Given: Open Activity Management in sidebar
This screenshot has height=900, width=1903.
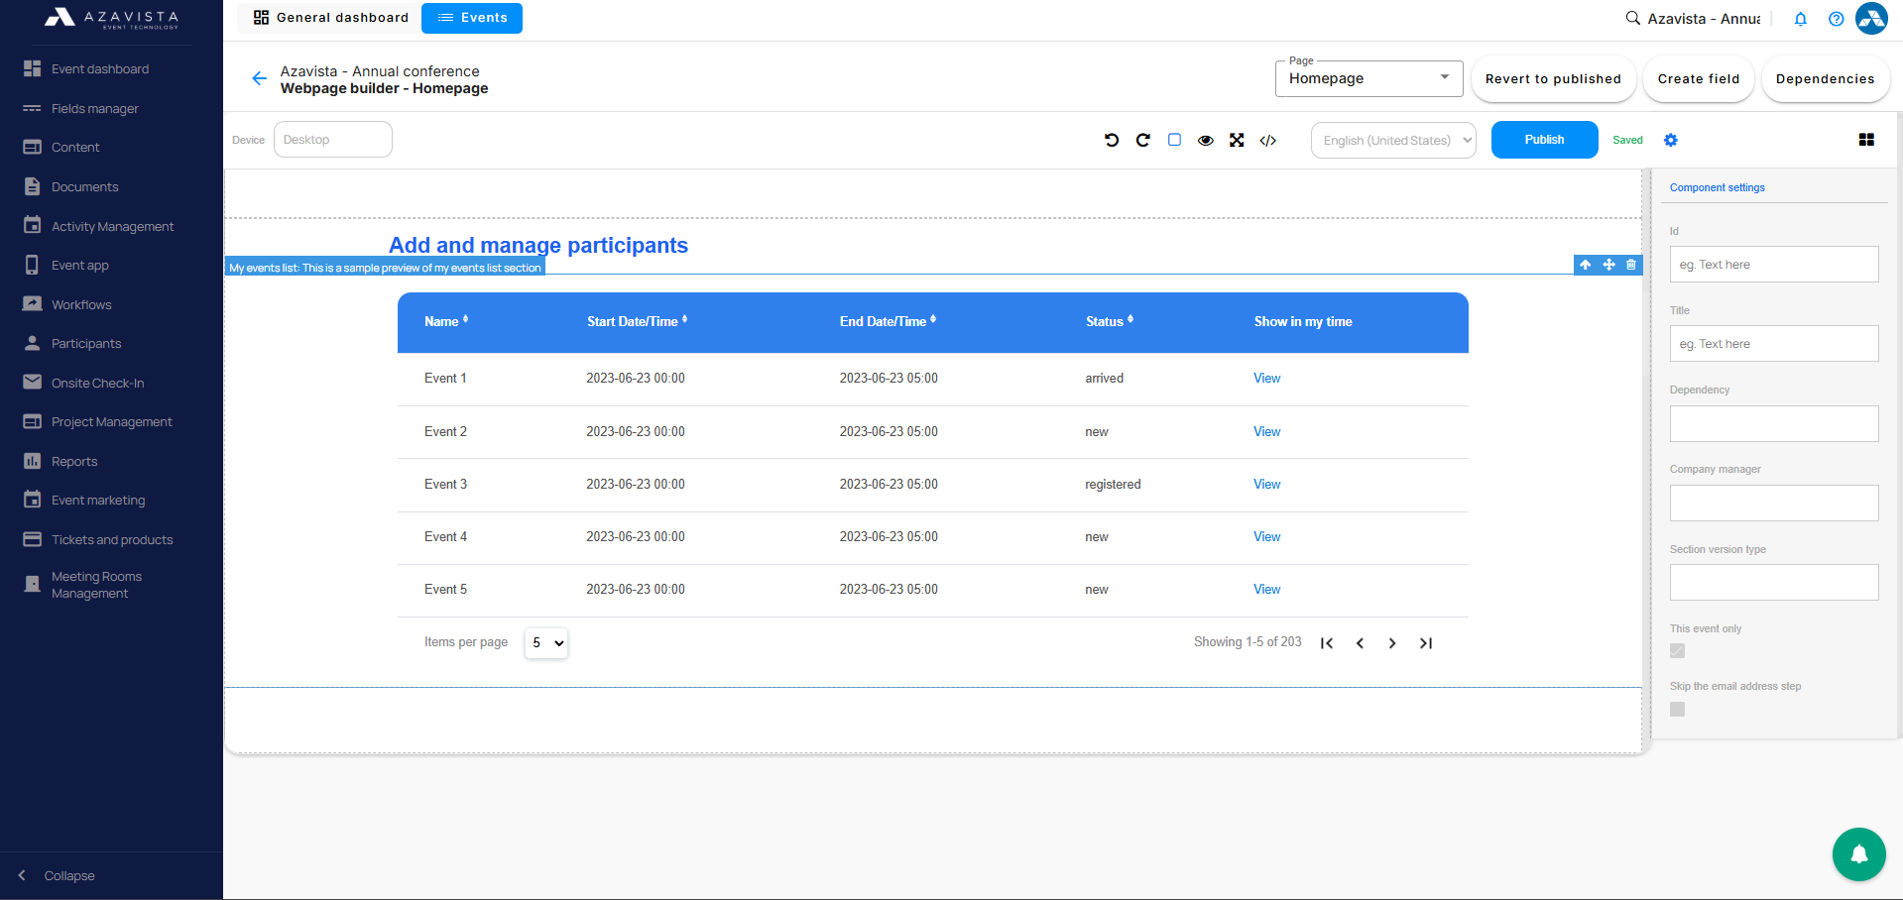Looking at the screenshot, I should pyautogui.click(x=111, y=226).
